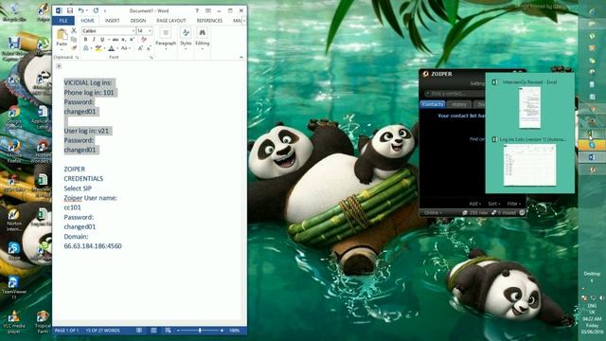Viewport: 606px width, 341px height.
Task: Apply the font color button
Action: click(x=112, y=48)
